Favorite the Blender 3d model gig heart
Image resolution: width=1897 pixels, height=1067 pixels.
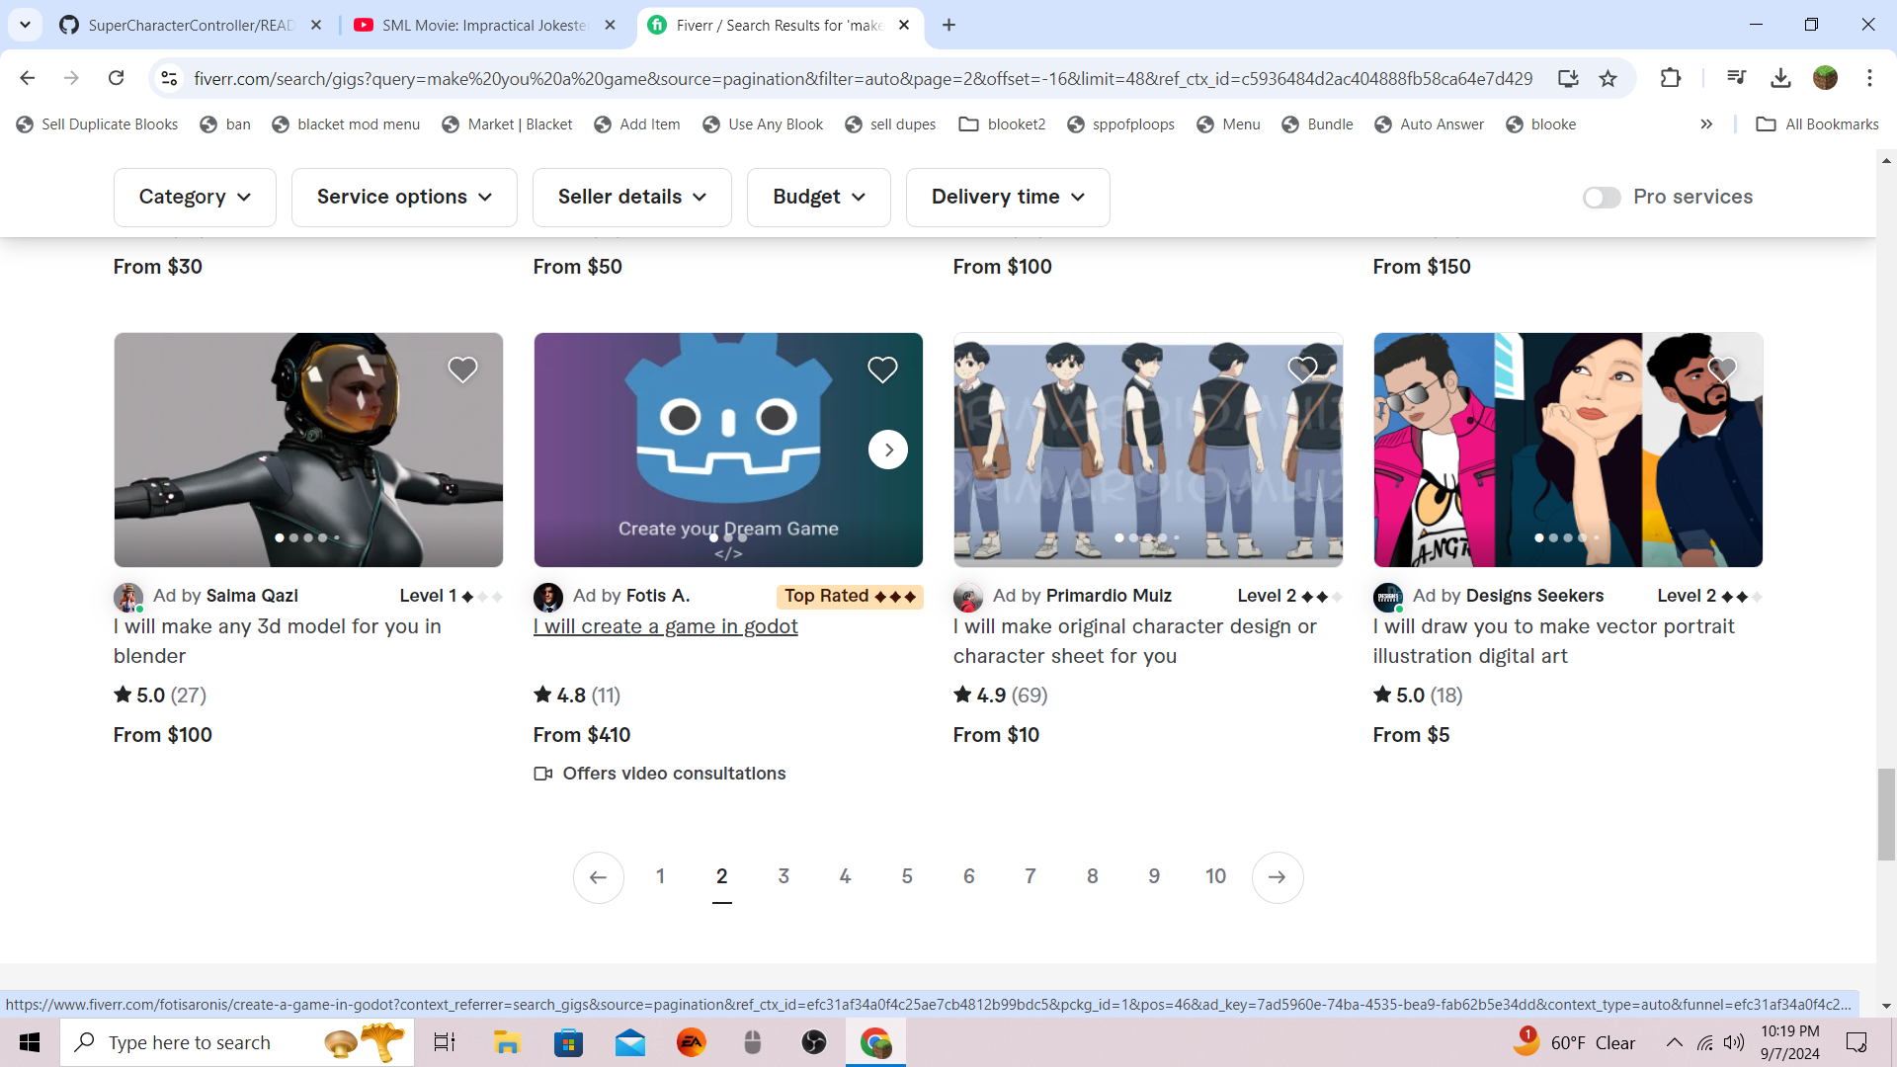462,369
